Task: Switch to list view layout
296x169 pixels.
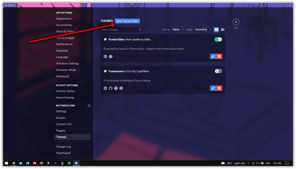Action: pos(216,30)
